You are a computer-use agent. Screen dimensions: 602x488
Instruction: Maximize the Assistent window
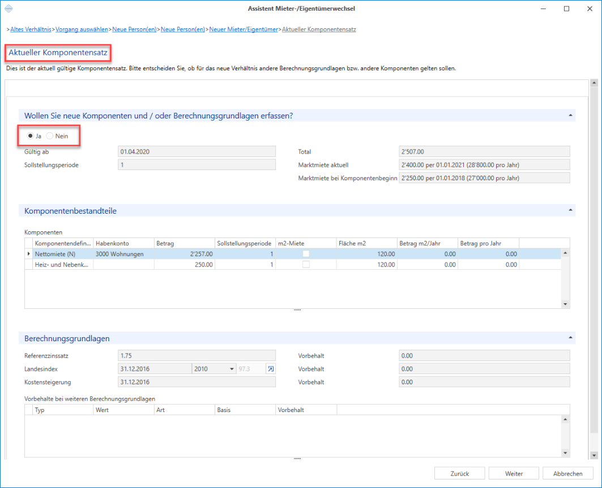[x=566, y=9]
